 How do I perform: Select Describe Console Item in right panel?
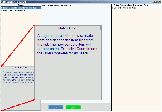pyautogui.click(x=124, y=8)
